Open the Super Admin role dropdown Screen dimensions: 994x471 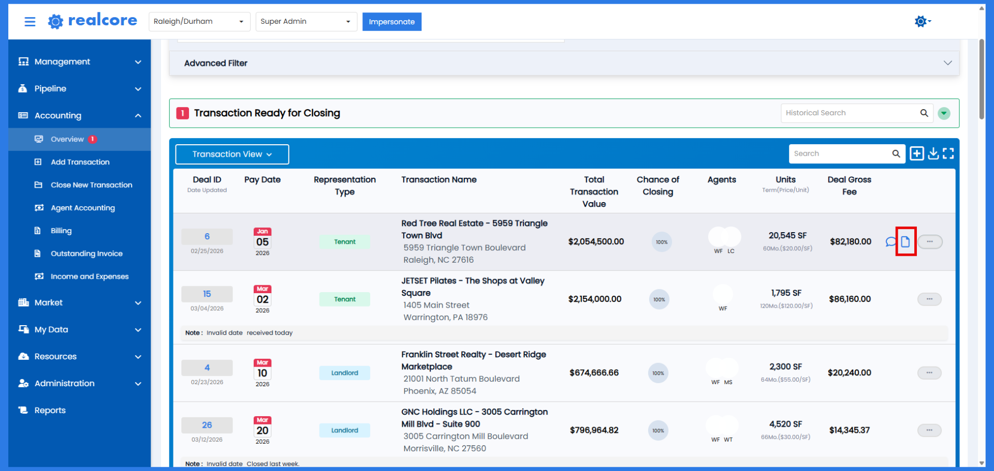pyautogui.click(x=306, y=22)
